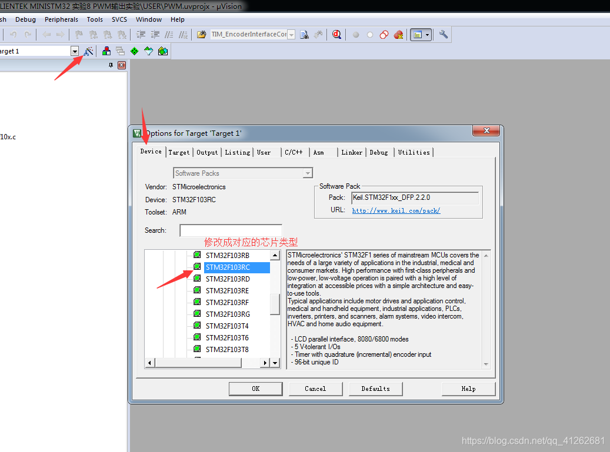Click the device list scroll down arrow
610x452 pixels.
coord(275,363)
